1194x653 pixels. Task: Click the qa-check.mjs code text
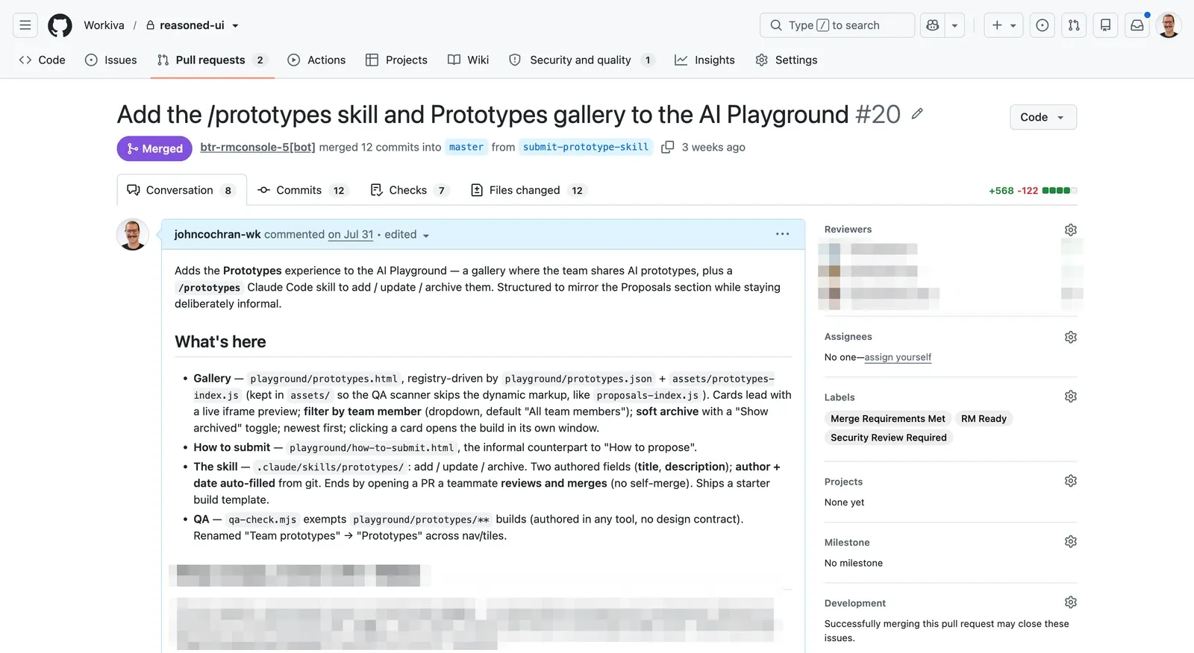point(263,520)
